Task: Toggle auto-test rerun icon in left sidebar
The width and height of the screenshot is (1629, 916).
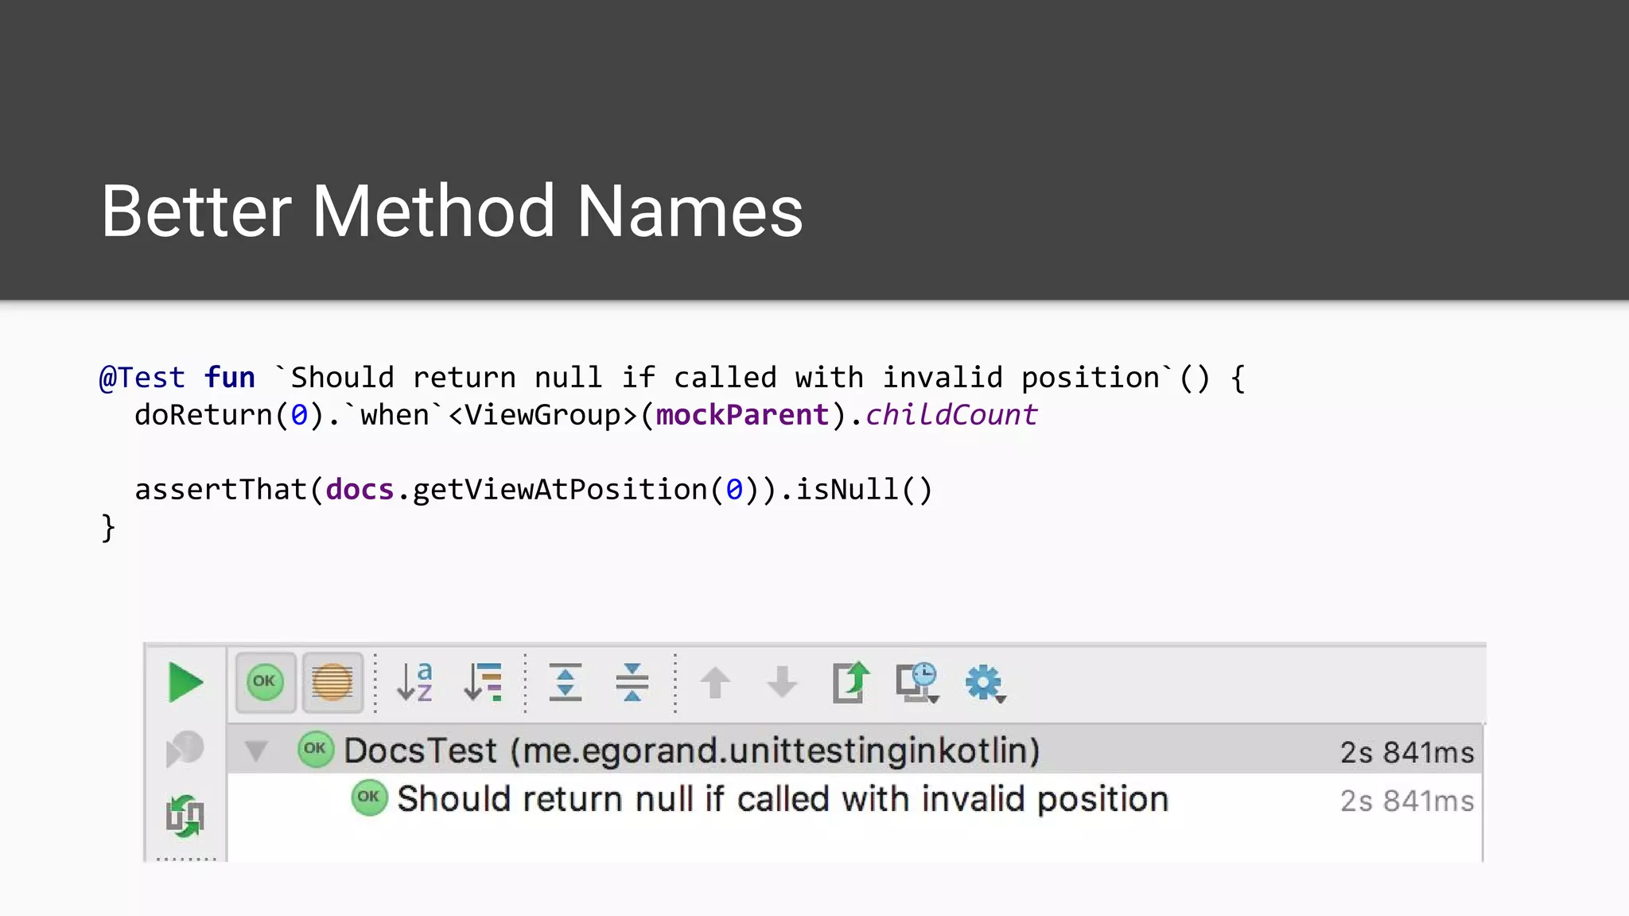Action: 185,816
